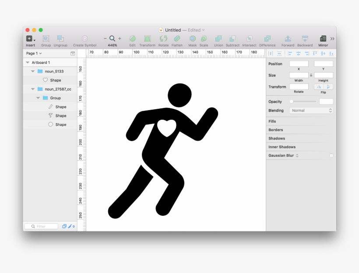Select the Insert tool
Viewport: 359px width, 273px height.
coord(29,38)
